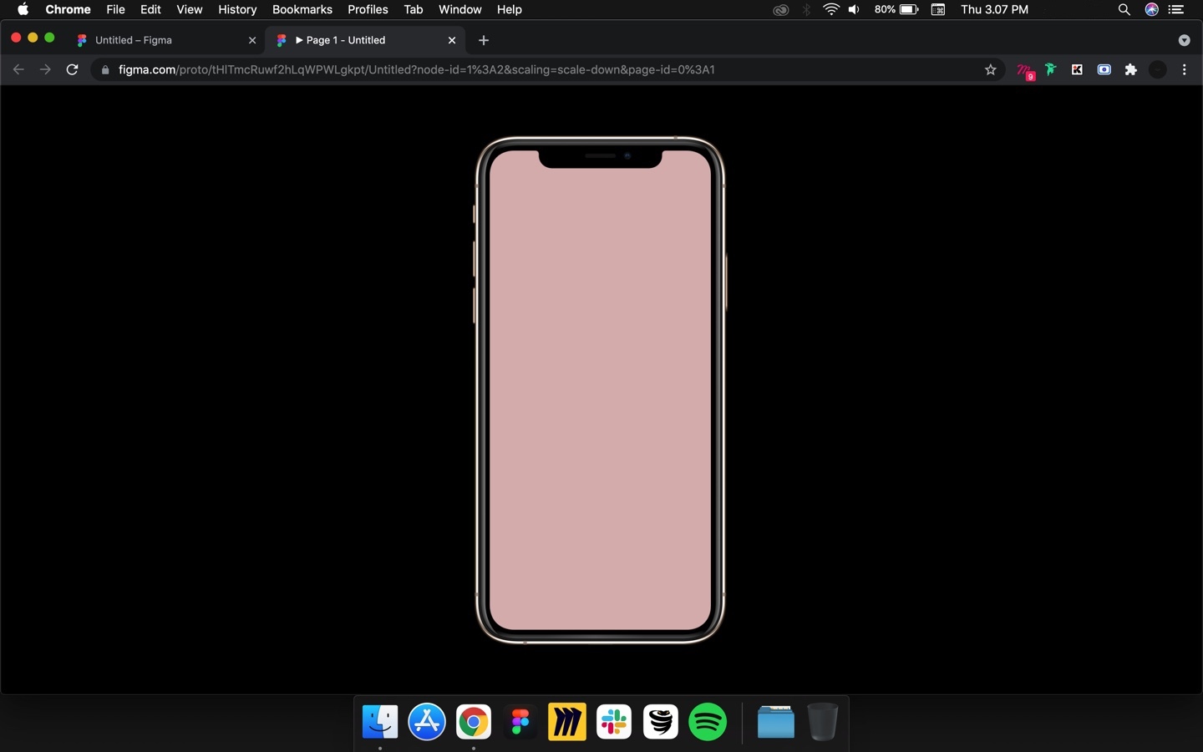Go forward to the next page

click(x=45, y=69)
